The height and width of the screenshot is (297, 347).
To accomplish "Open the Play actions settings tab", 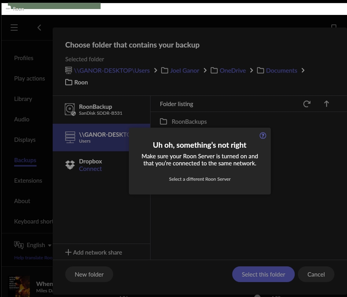I will (29, 79).
